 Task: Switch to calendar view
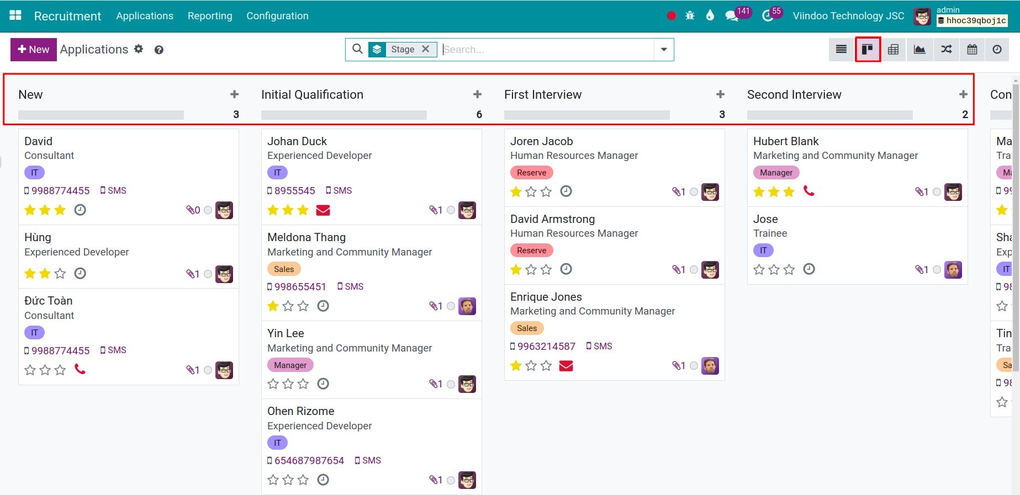(972, 50)
